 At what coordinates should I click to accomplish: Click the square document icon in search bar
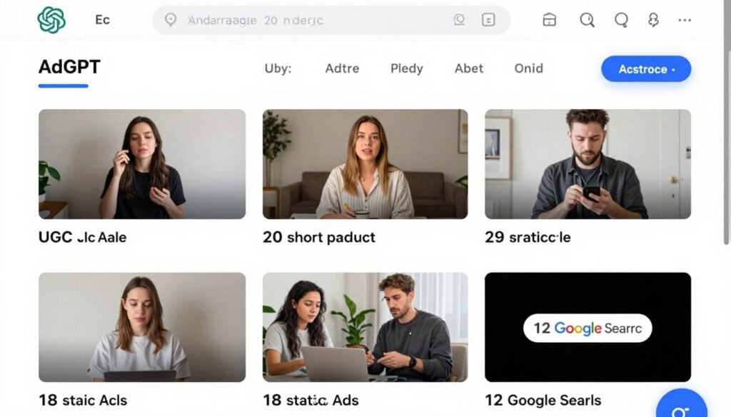tap(488, 19)
